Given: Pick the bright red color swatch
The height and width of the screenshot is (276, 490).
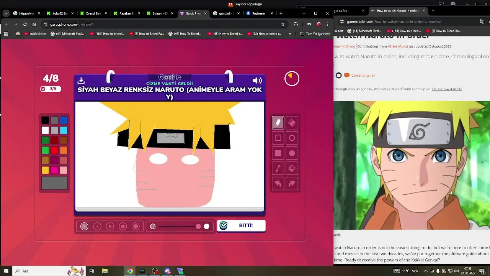Looking at the screenshot, I should pos(54,150).
